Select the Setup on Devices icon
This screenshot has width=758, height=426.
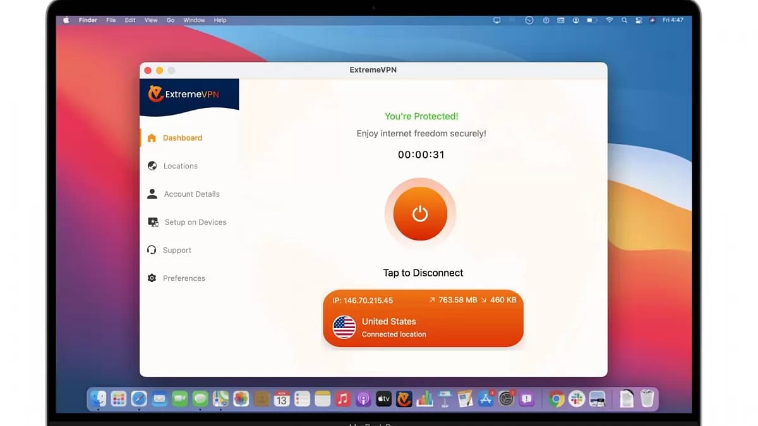click(x=152, y=222)
